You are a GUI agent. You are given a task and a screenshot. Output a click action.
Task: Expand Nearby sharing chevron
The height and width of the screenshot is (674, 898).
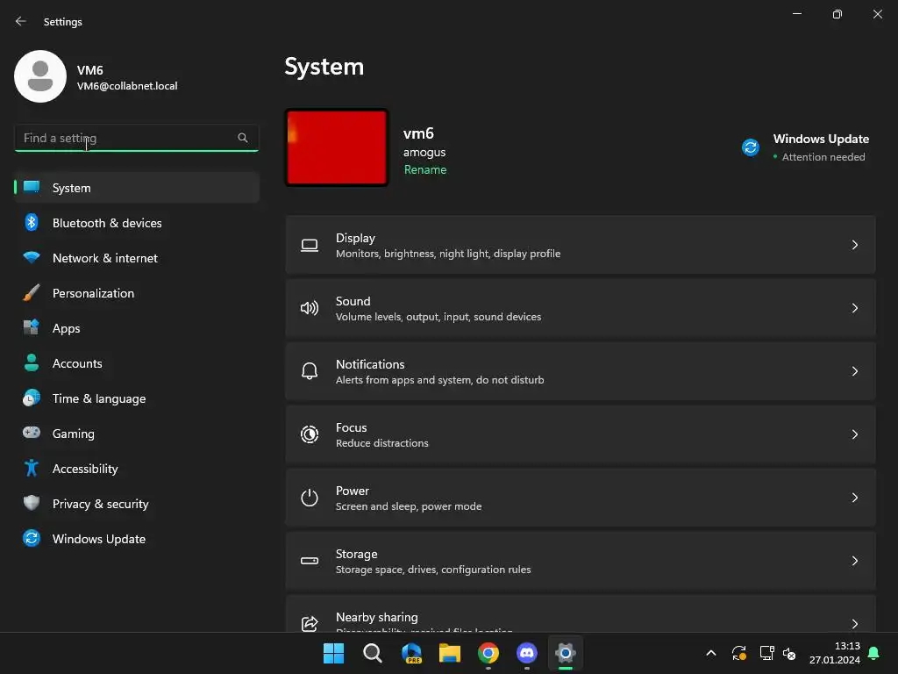[854, 624]
